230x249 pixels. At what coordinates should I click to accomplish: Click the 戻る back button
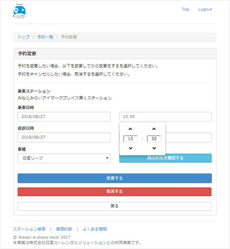tap(115, 206)
